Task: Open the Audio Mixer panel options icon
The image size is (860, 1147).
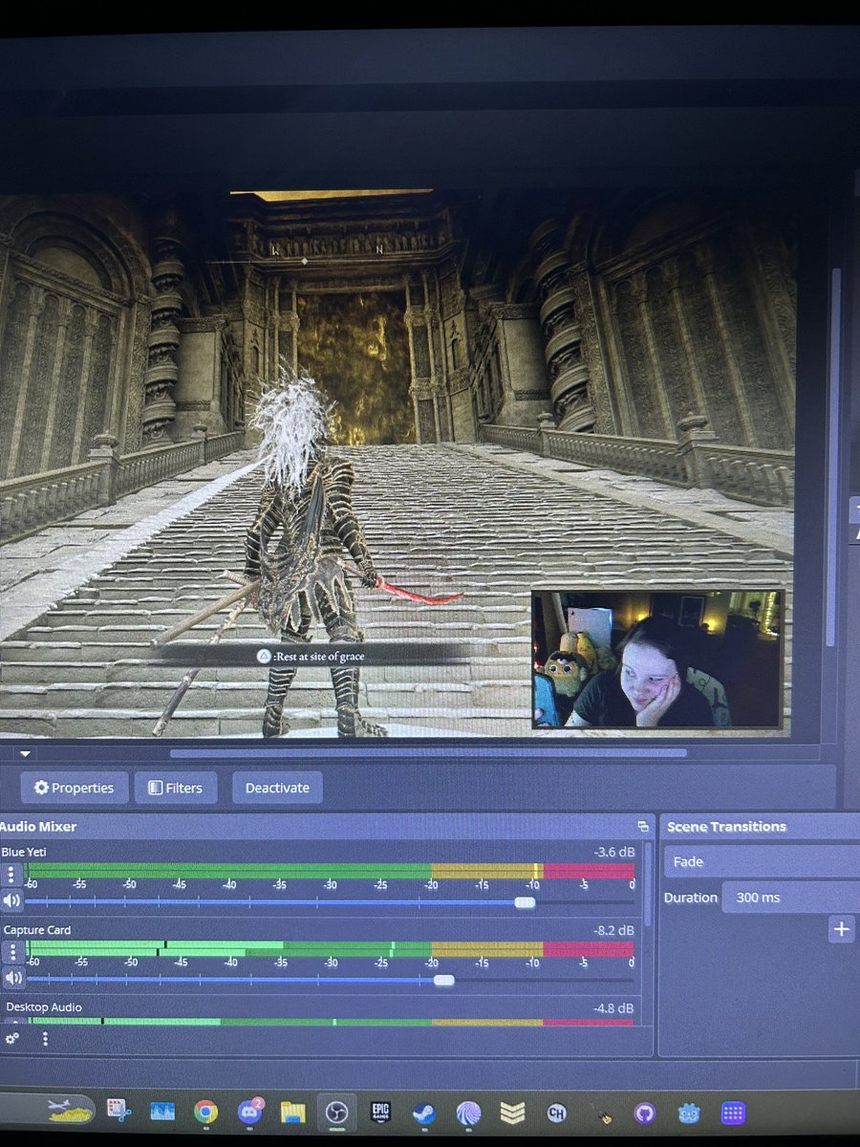Action: [643, 826]
